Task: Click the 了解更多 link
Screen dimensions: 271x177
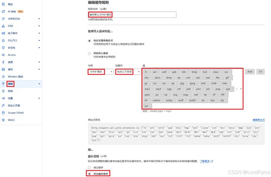Action: click(x=205, y=161)
